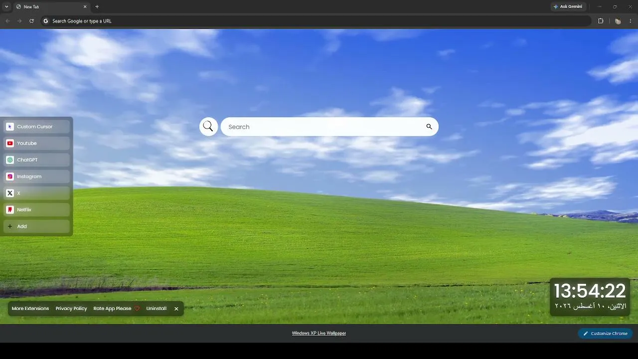Viewport: 638px width, 359px height.
Task: Open a new browser tab
Action: pos(97,7)
